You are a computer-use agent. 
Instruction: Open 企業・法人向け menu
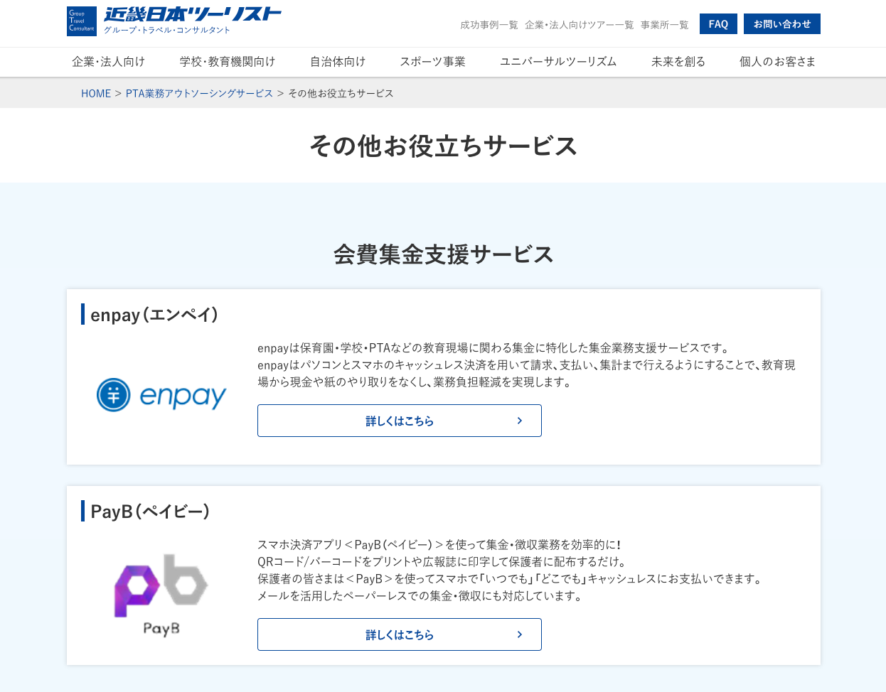click(108, 62)
